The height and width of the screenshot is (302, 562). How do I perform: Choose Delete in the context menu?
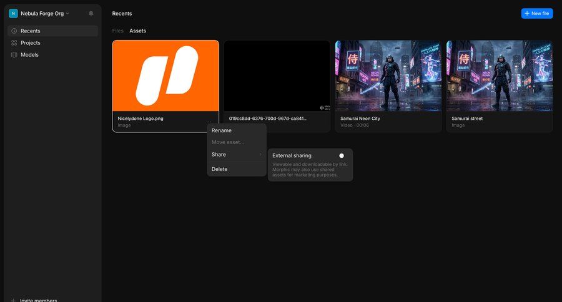(220, 169)
